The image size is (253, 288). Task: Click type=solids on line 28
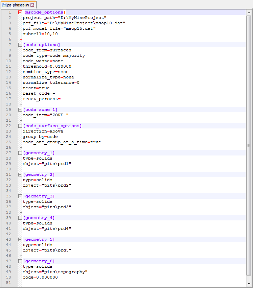(38, 158)
